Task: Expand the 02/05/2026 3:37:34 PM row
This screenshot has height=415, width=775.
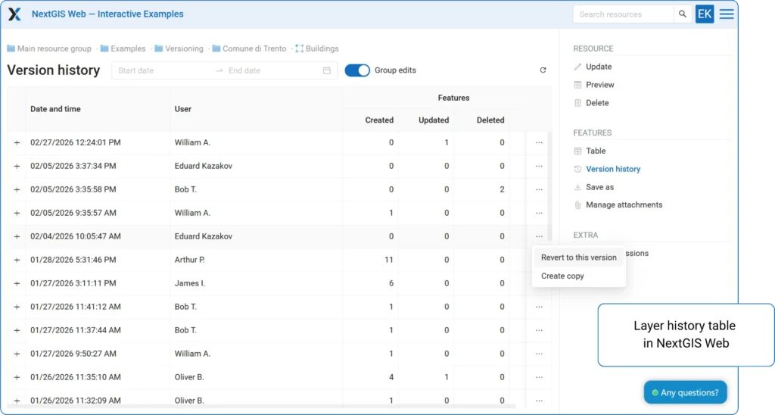Action: click(17, 166)
